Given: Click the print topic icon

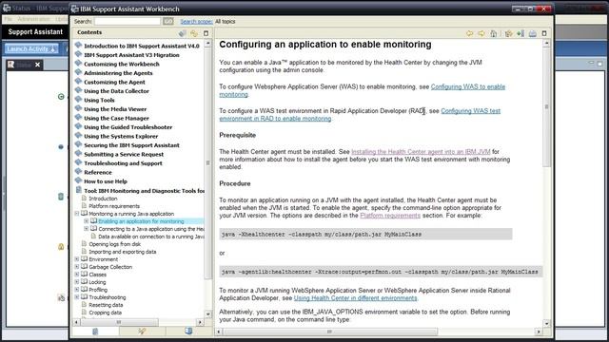Looking at the screenshot, I should pos(533,34).
